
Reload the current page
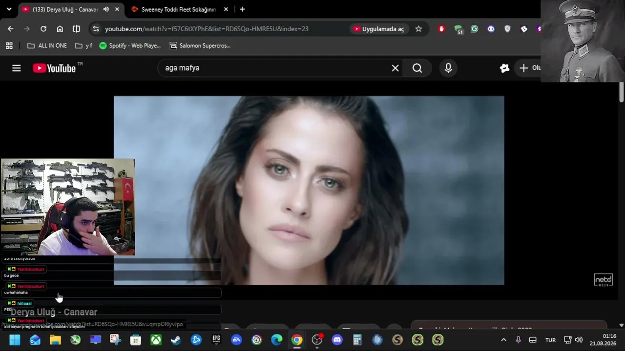pyautogui.click(x=43, y=29)
